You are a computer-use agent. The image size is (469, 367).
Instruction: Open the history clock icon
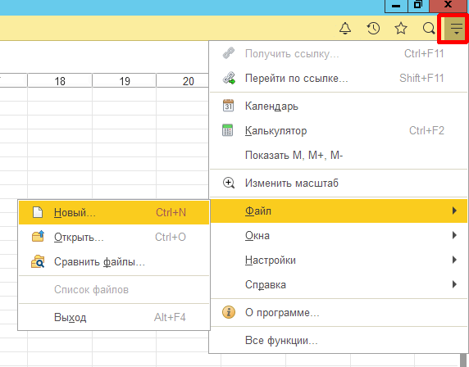click(x=373, y=29)
